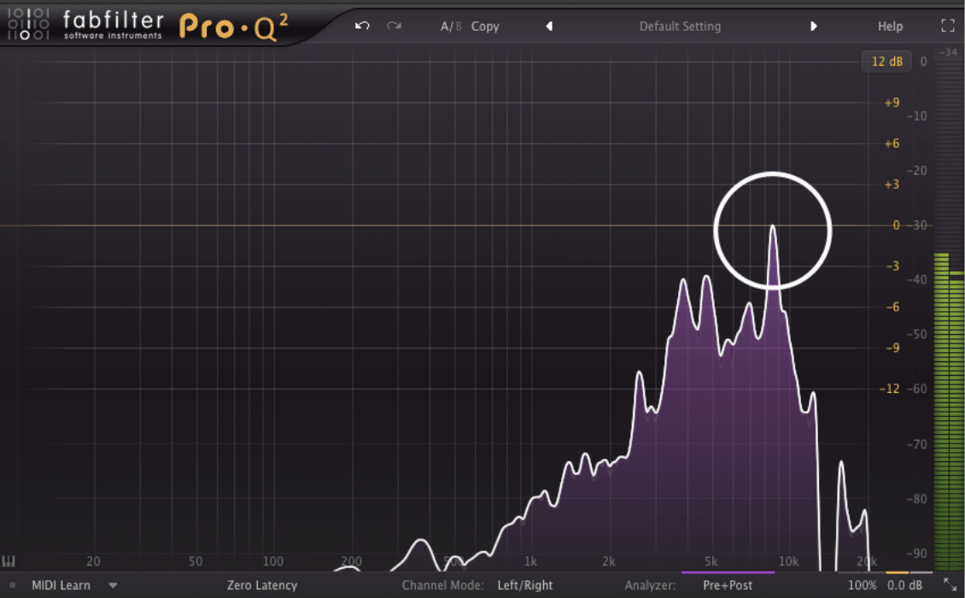The width and height of the screenshot is (965, 598).
Task: Open the Help menu
Action: (890, 26)
